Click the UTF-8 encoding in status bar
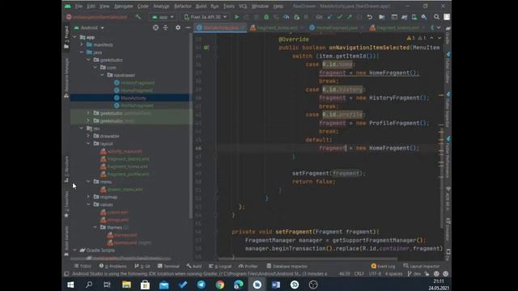 [x=375, y=274]
